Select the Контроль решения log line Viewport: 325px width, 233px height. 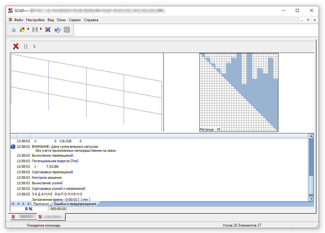coord(47,178)
